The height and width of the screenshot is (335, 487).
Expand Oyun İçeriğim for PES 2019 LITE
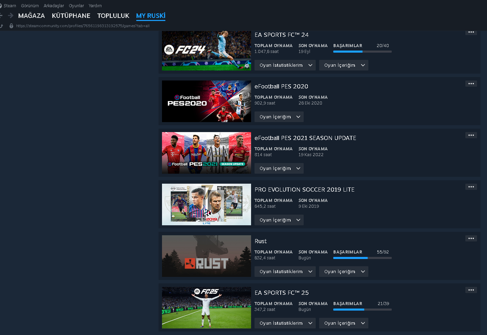[279, 220]
